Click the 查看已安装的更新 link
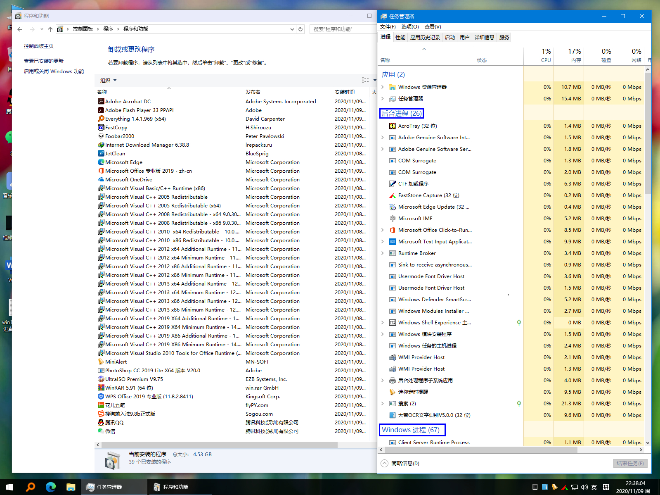Screen dimensions: 660x495 pos(44,61)
